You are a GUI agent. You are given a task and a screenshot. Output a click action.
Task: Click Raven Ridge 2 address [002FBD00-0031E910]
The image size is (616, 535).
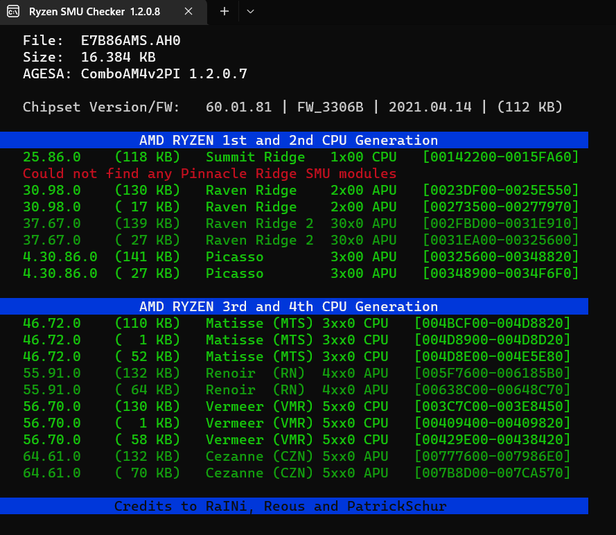point(500,224)
